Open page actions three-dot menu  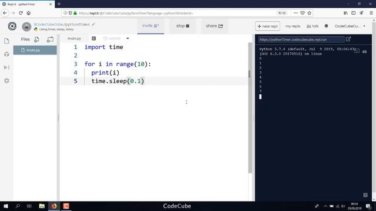point(296,13)
